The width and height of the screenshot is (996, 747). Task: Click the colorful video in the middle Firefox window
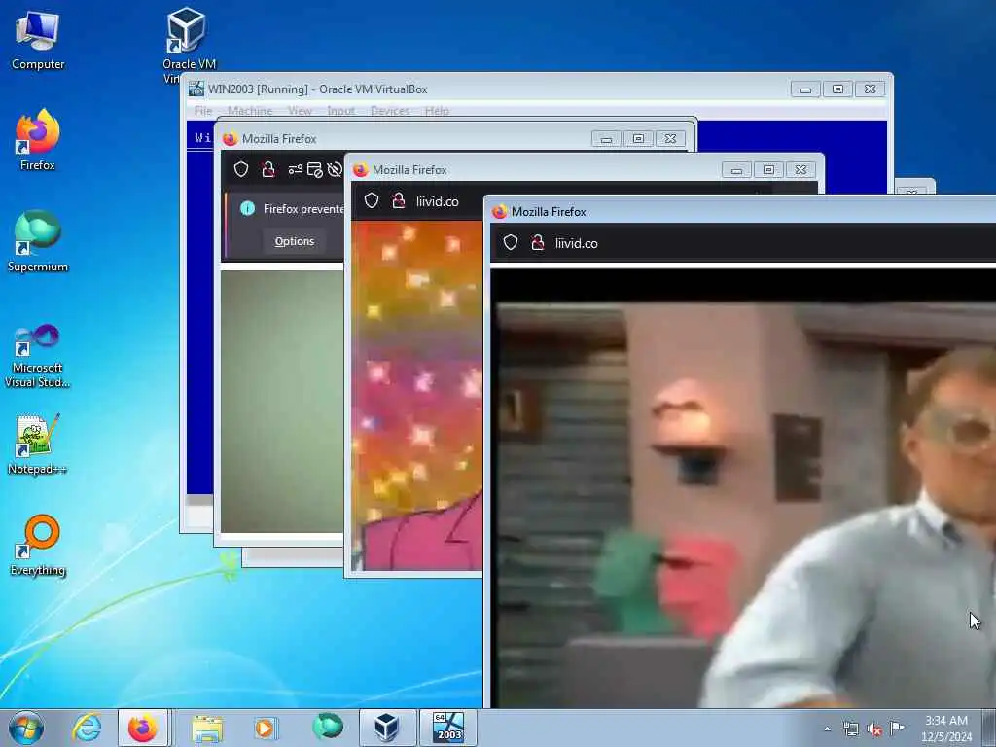coord(416,395)
